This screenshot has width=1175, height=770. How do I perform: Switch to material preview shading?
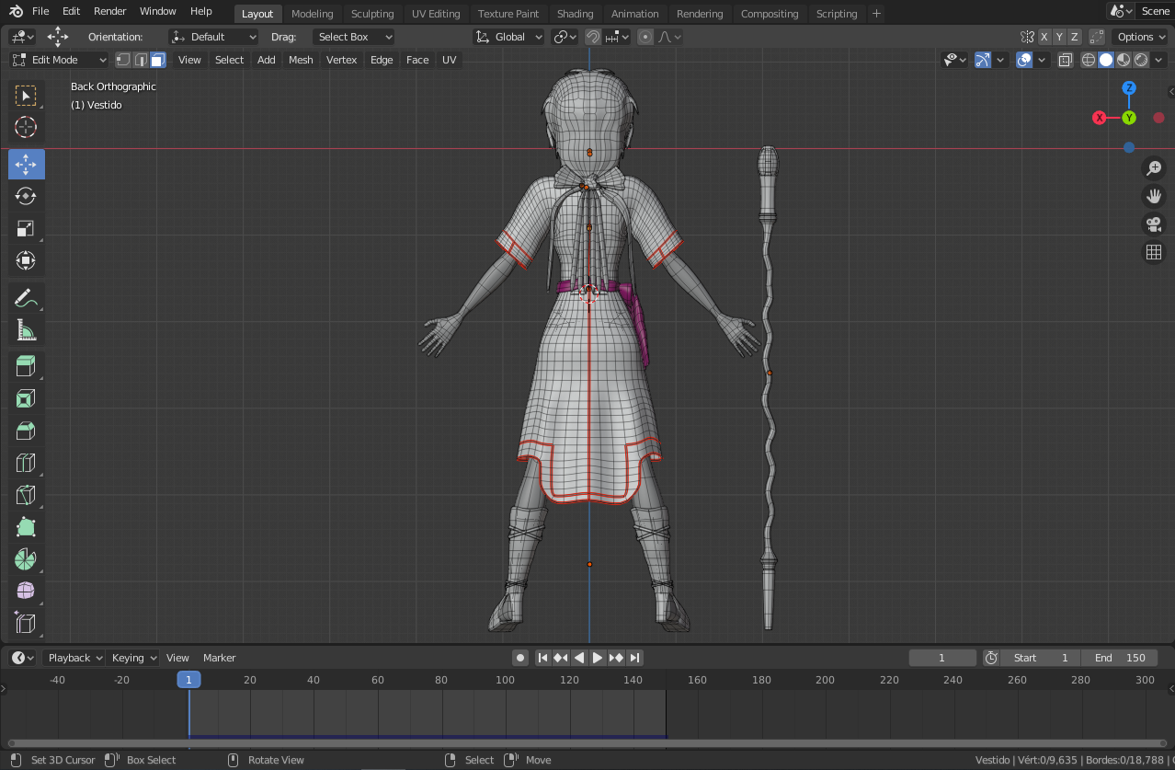pos(1124,60)
